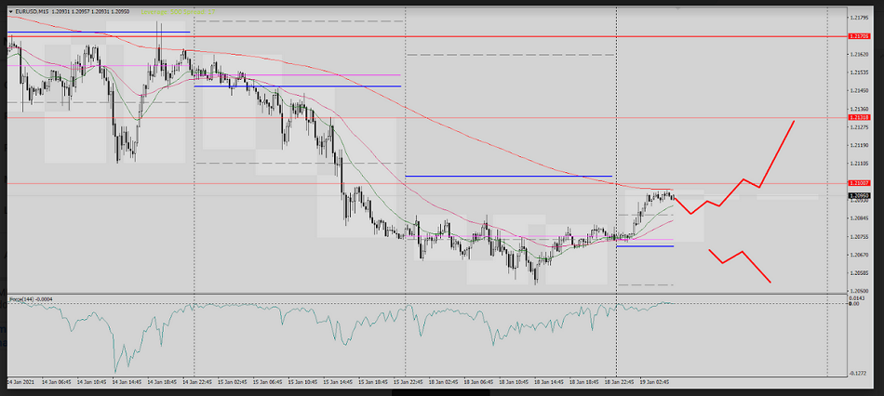
Task: Click the 1.20500 value on price scale
Action: (x=860, y=290)
